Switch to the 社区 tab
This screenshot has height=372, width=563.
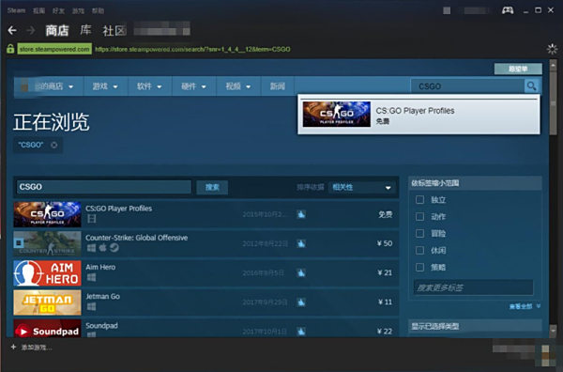(x=114, y=31)
